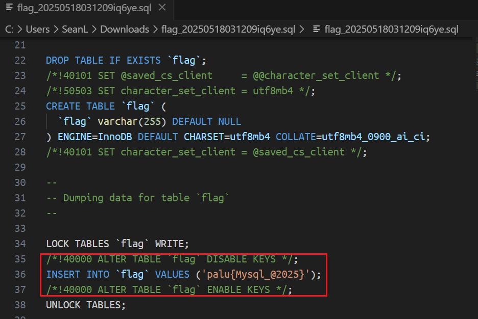Close the flag_20250518031209iq6ye.sql tab
478x319 pixels.
point(162,9)
